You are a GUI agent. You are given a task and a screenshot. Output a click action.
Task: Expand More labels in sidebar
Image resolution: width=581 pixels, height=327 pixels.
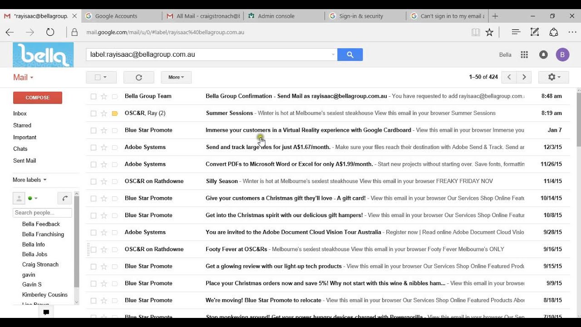30,180
